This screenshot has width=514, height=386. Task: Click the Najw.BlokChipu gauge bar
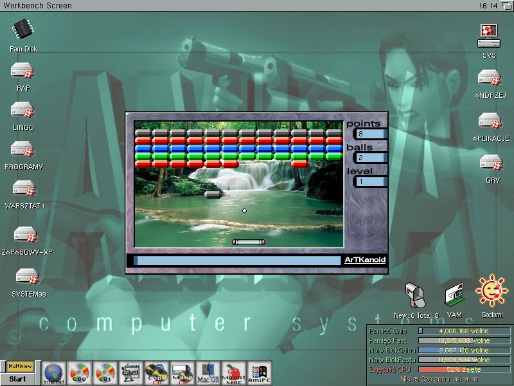tap(464, 350)
